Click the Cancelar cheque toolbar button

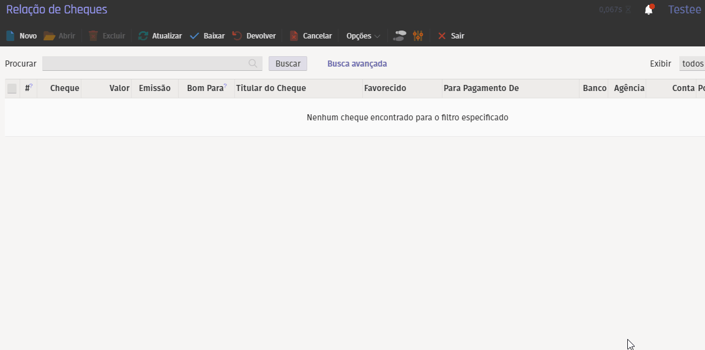click(x=310, y=36)
